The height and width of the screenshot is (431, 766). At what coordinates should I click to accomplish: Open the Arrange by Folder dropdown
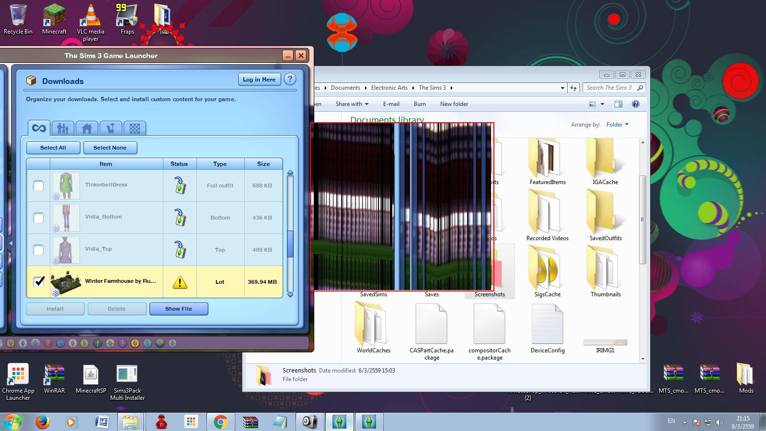[617, 125]
